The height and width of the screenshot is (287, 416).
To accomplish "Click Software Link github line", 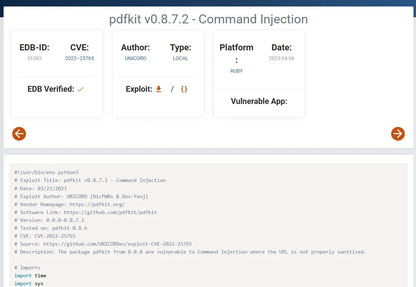I will 86,212.
